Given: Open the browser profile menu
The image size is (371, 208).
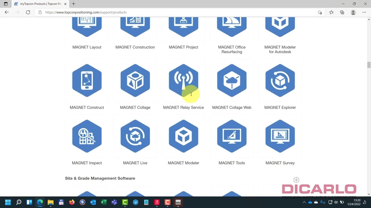Looking at the screenshot, I should tap(353, 12).
